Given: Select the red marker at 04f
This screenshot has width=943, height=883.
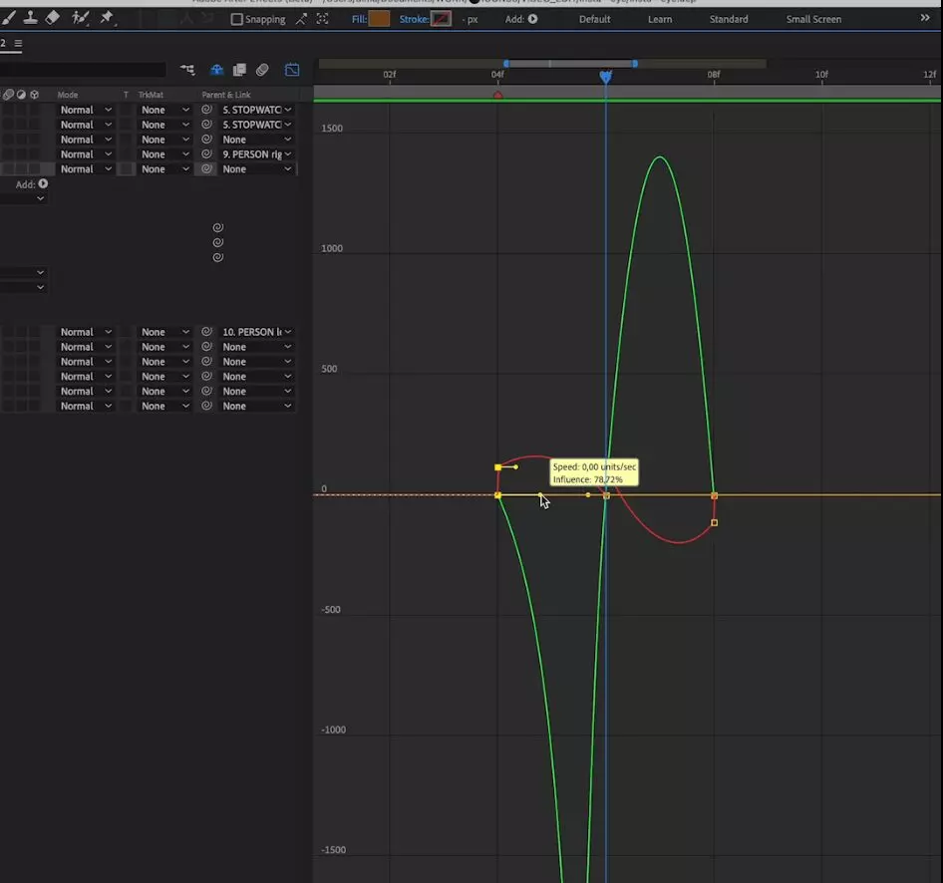Looking at the screenshot, I should tap(498, 95).
